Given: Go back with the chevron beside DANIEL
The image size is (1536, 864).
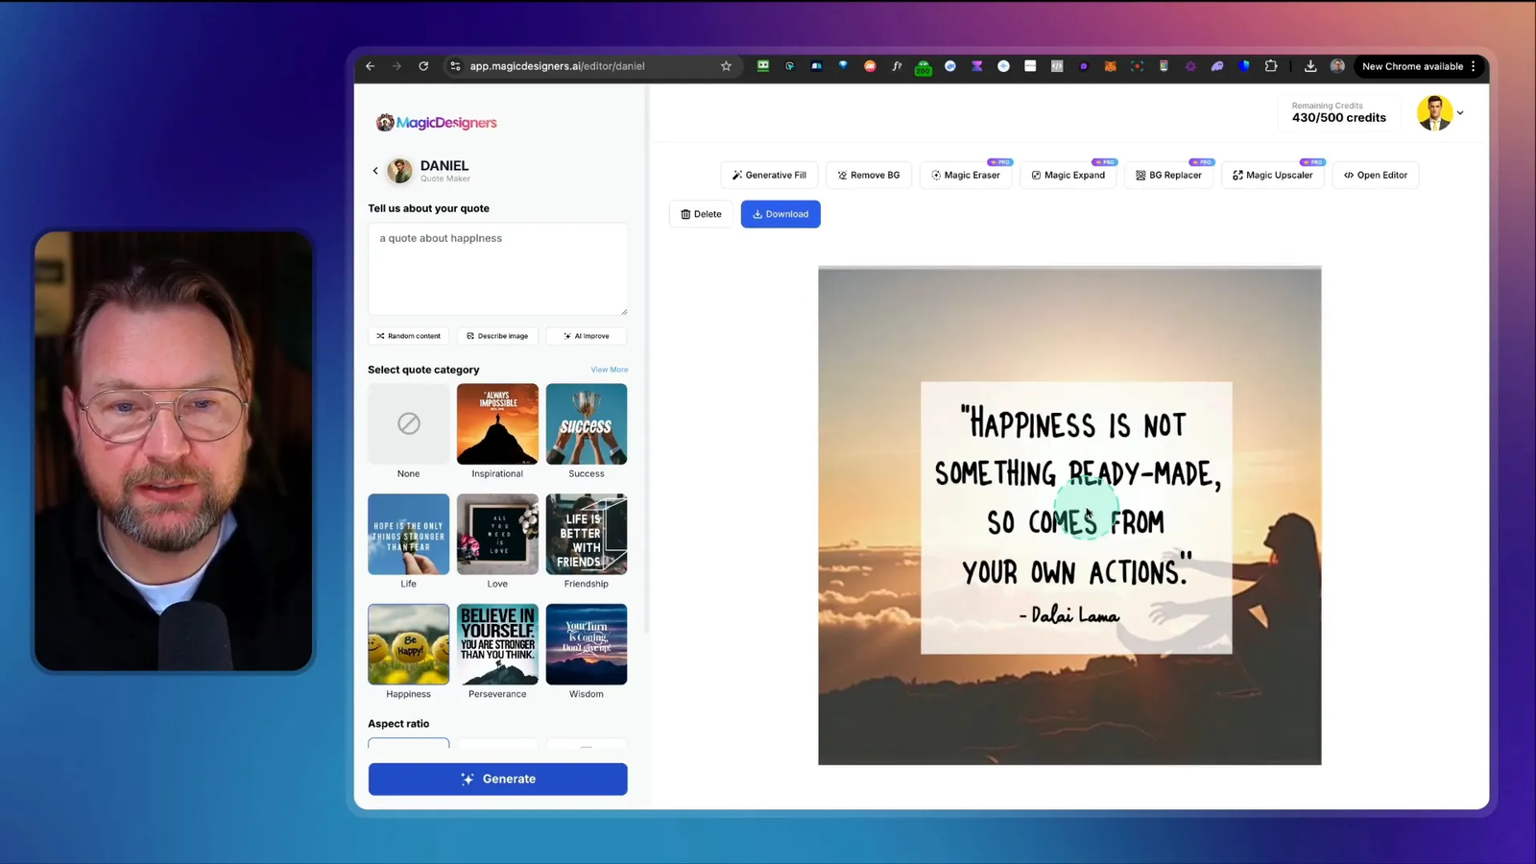Looking at the screenshot, I should [x=375, y=171].
